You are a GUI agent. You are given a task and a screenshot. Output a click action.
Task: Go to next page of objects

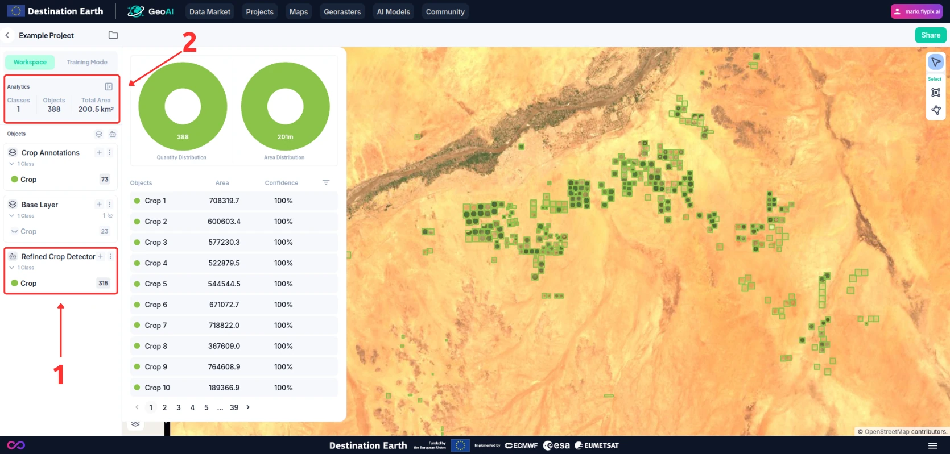click(x=248, y=407)
